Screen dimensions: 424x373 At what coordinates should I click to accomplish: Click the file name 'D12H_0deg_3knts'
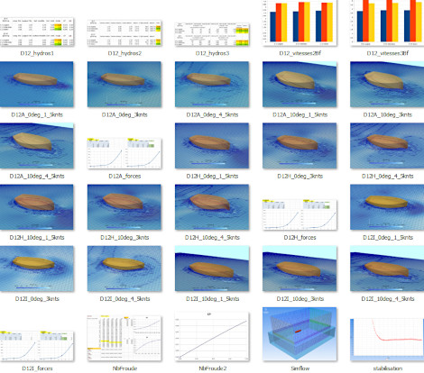(300, 176)
